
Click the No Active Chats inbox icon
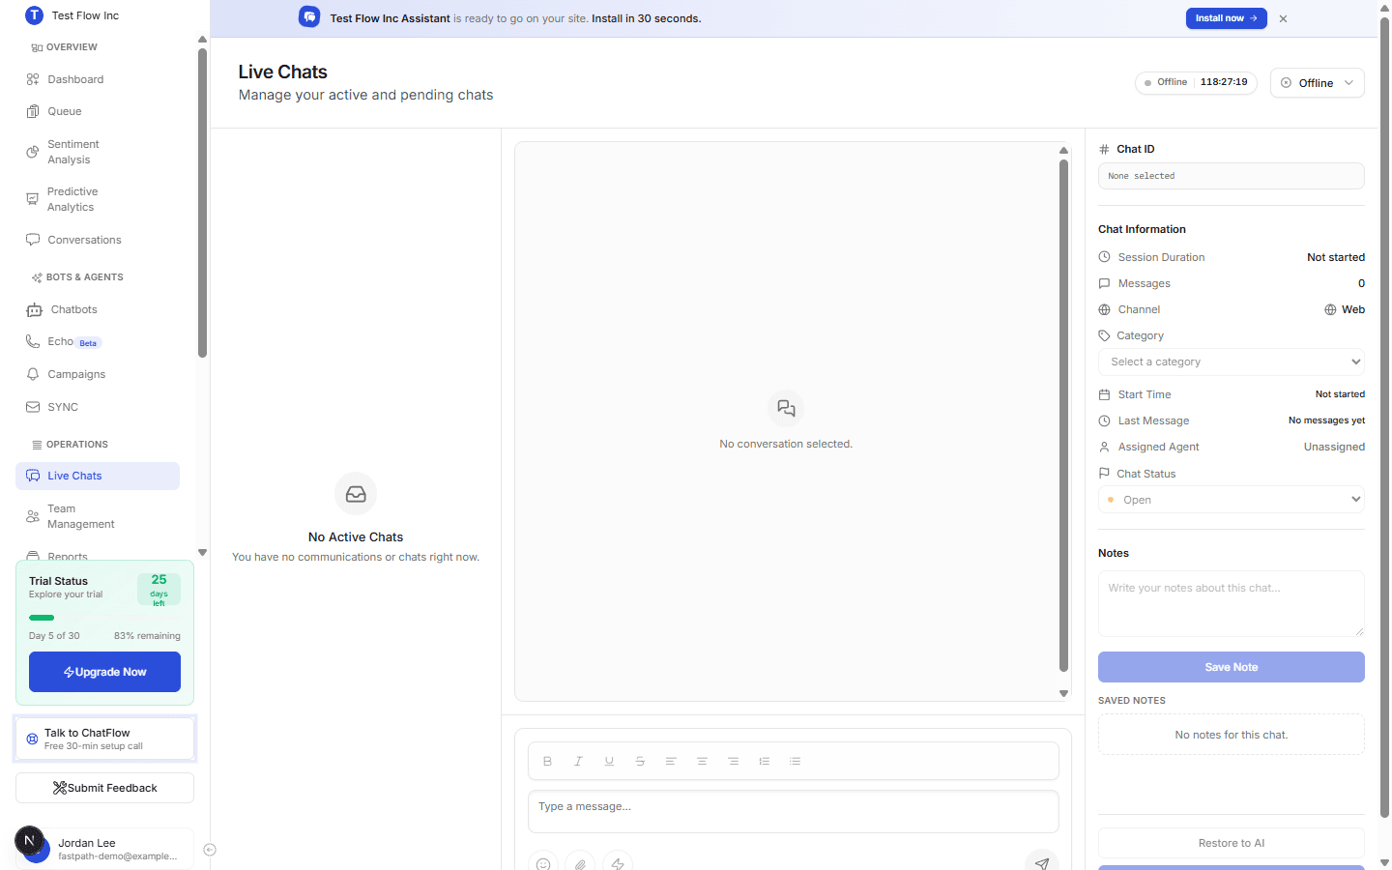[356, 494]
